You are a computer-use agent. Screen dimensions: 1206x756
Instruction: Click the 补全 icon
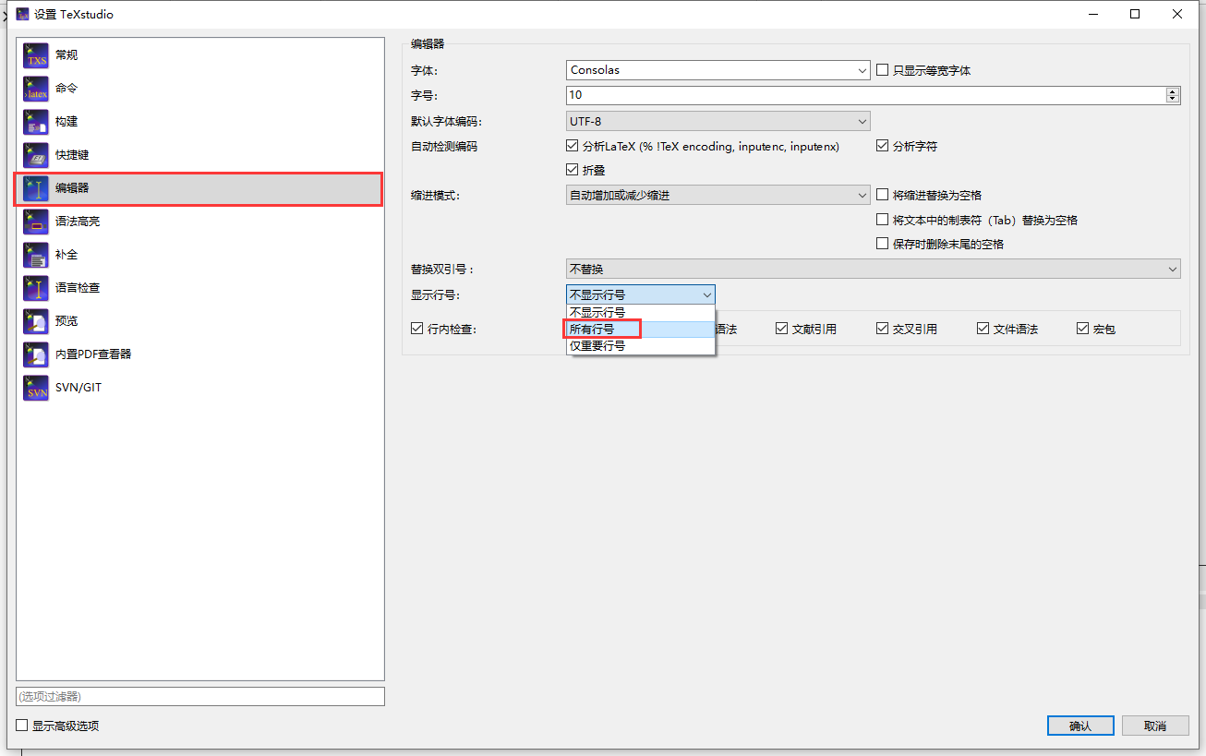coord(36,255)
